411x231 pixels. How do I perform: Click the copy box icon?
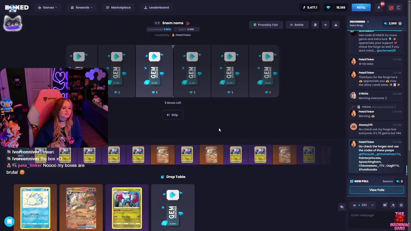pos(315,25)
